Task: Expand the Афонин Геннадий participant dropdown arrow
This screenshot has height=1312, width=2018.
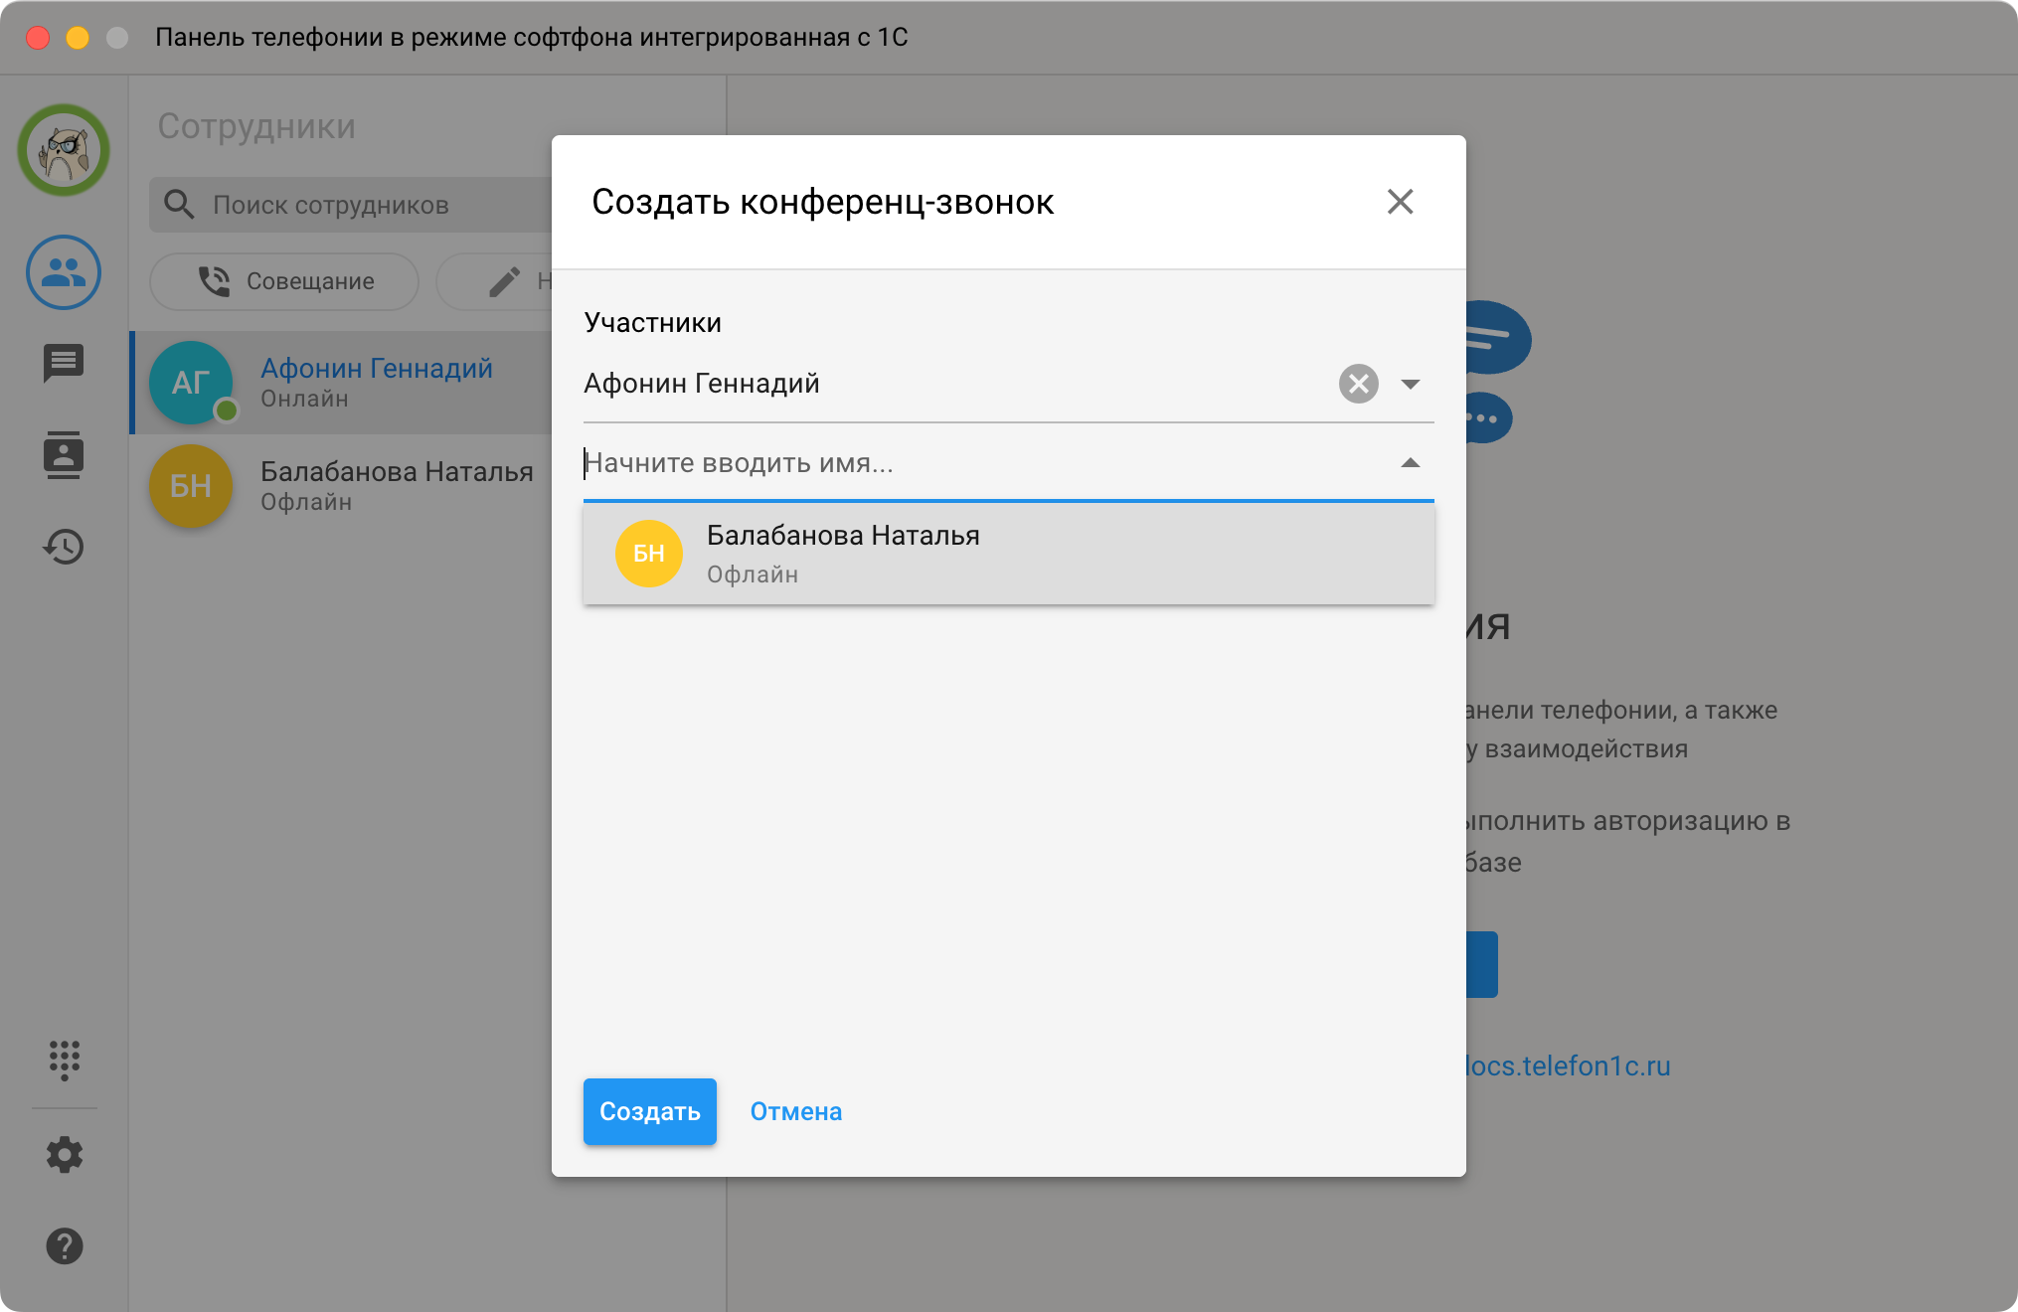Action: [1410, 384]
